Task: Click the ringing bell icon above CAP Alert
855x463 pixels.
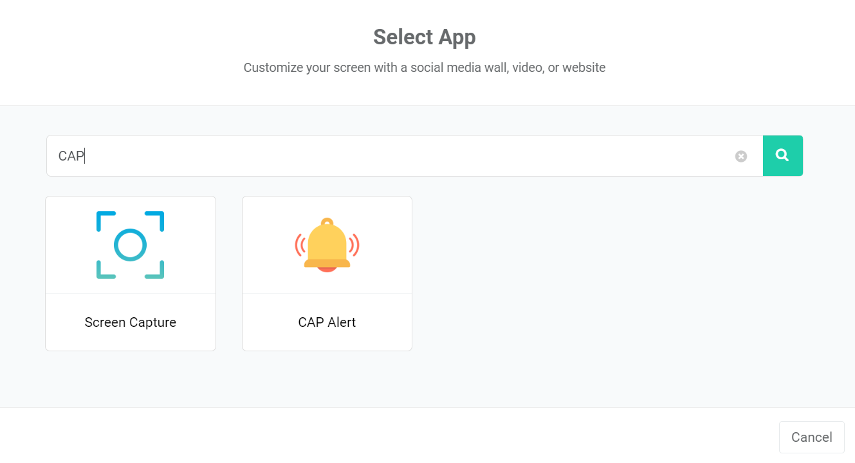Action: pos(327,244)
